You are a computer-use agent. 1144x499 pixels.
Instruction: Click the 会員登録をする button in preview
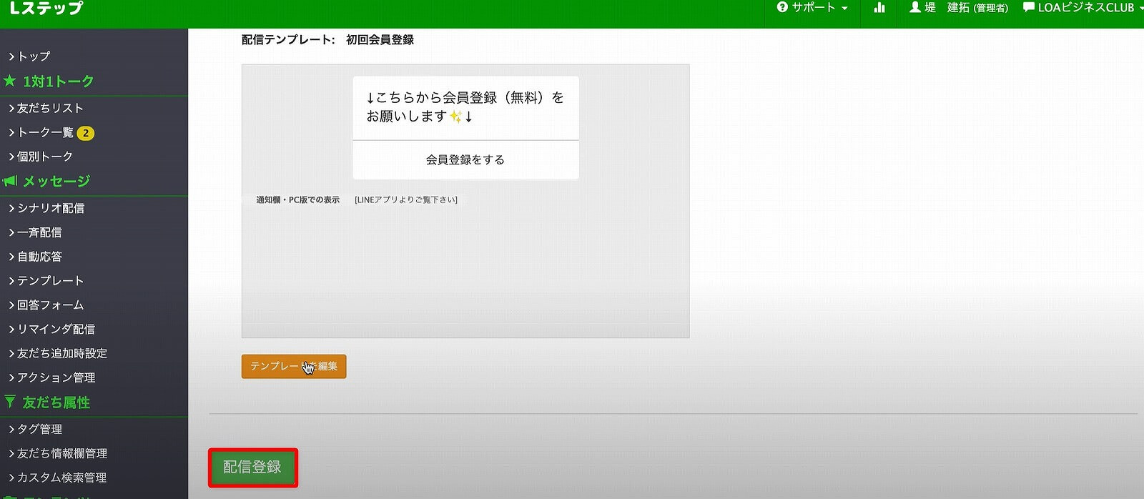point(465,159)
